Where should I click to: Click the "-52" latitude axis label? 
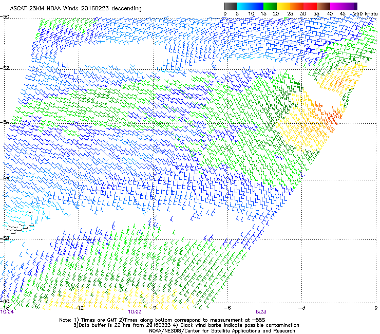pyautogui.click(x=5, y=68)
